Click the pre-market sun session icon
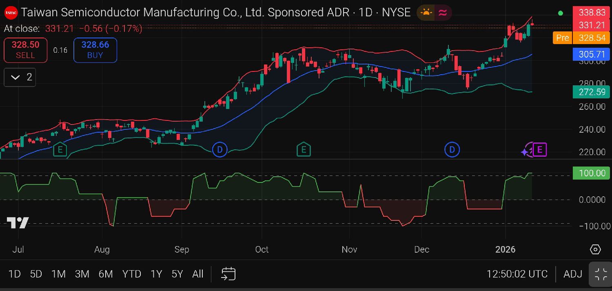The image size is (612, 291). [426, 13]
